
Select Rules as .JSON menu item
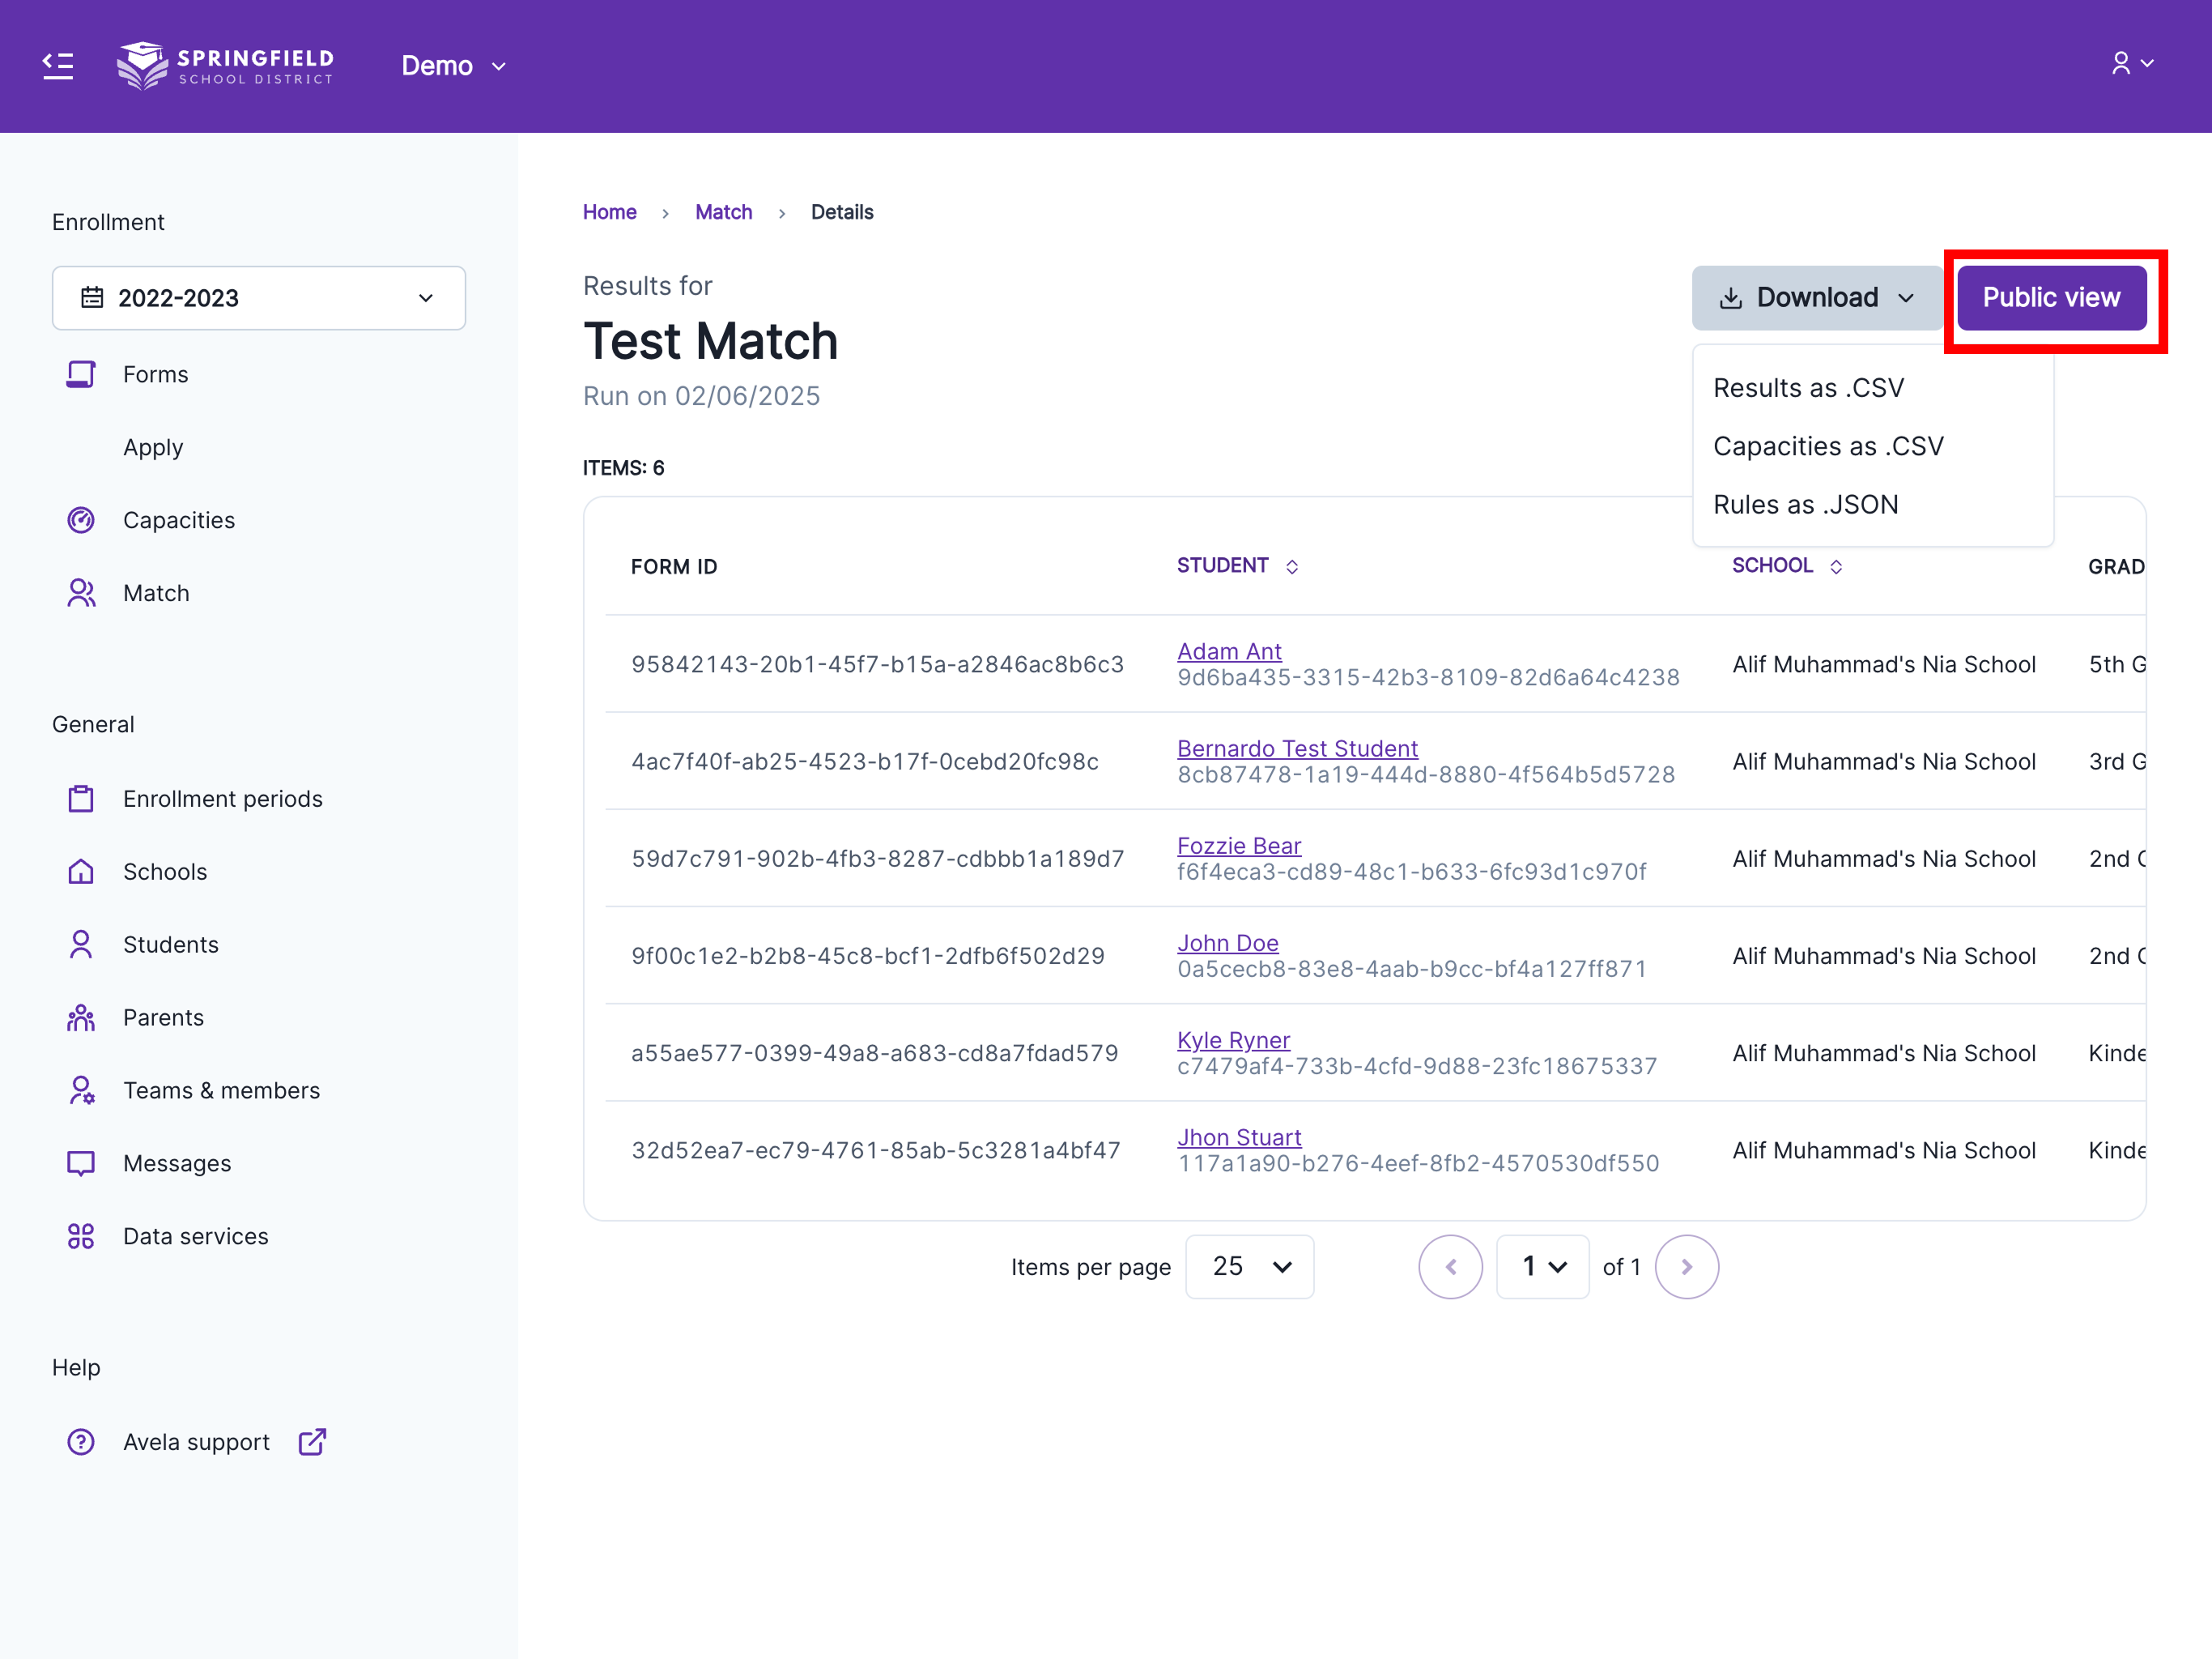point(1805,505)
